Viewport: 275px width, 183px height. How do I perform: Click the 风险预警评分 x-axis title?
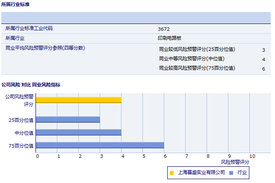[235, 162]
